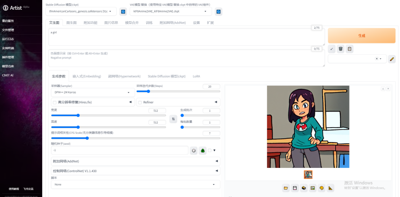Viewport: 400px width, 197px height.
Task: Tick the extra seed options checkbox
Action: tap(210, 150)
